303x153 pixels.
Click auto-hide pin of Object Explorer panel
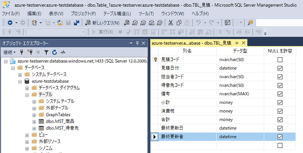137,43
